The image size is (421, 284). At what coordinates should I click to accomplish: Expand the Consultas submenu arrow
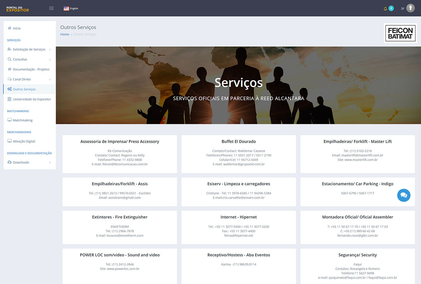tap(50, 59)
